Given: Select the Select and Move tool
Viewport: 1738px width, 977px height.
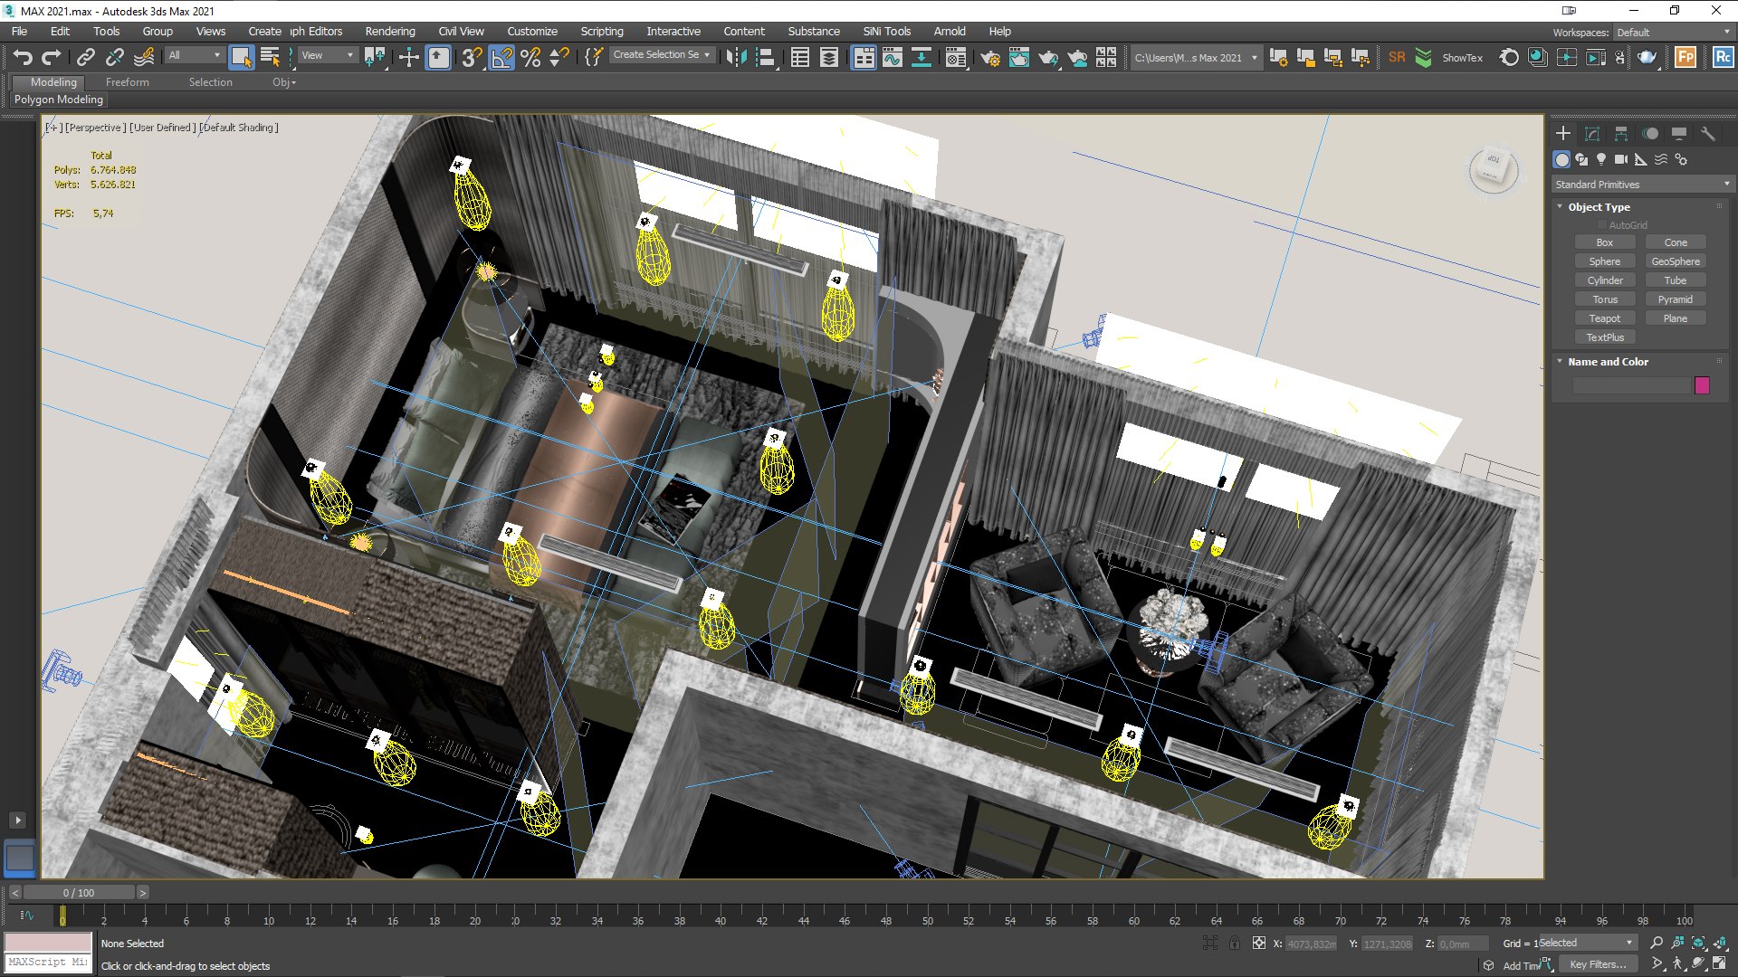Looking at the screenshot, I should (x=408, y=58).
